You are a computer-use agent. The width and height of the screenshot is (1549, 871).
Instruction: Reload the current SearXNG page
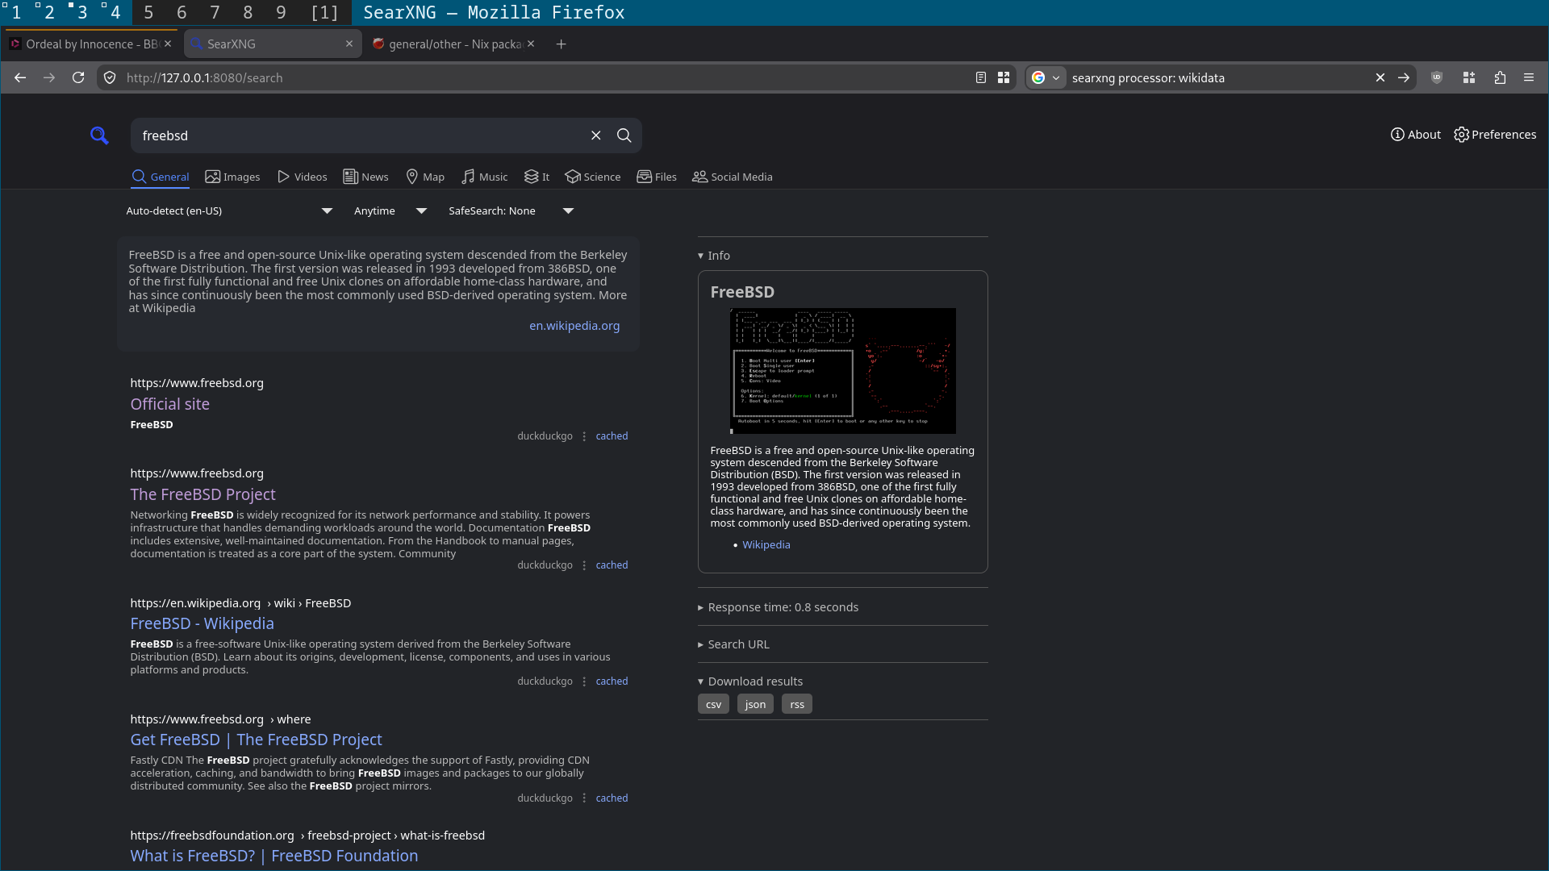coord(78,77)
